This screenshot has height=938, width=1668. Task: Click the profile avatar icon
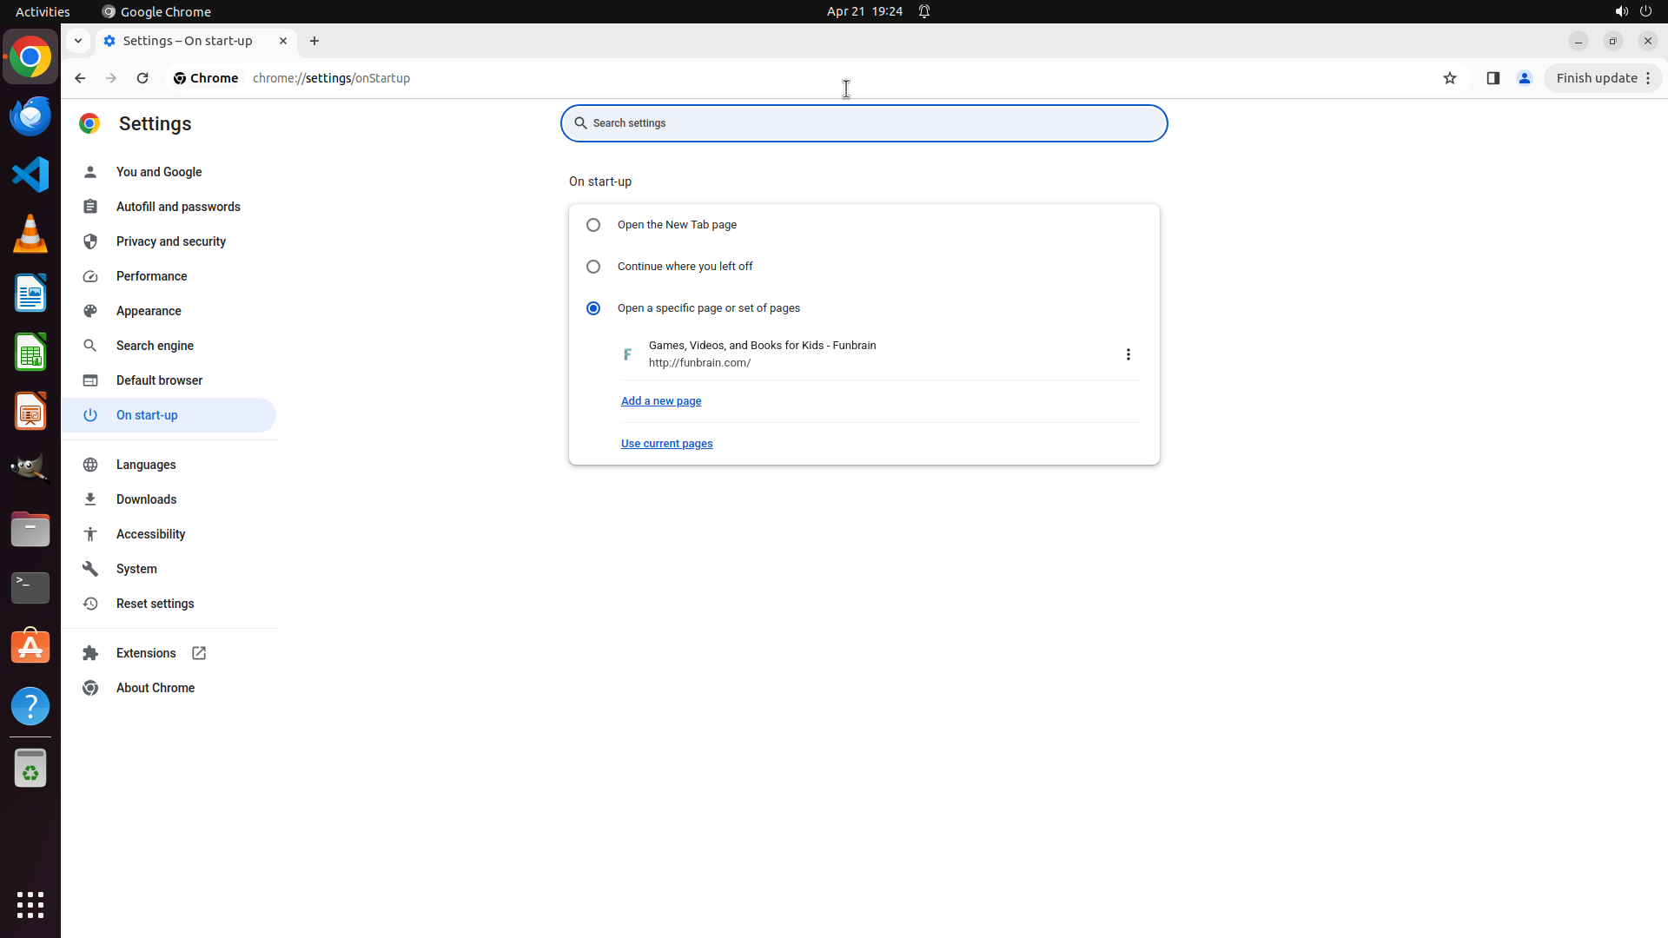pos(1524,78)
